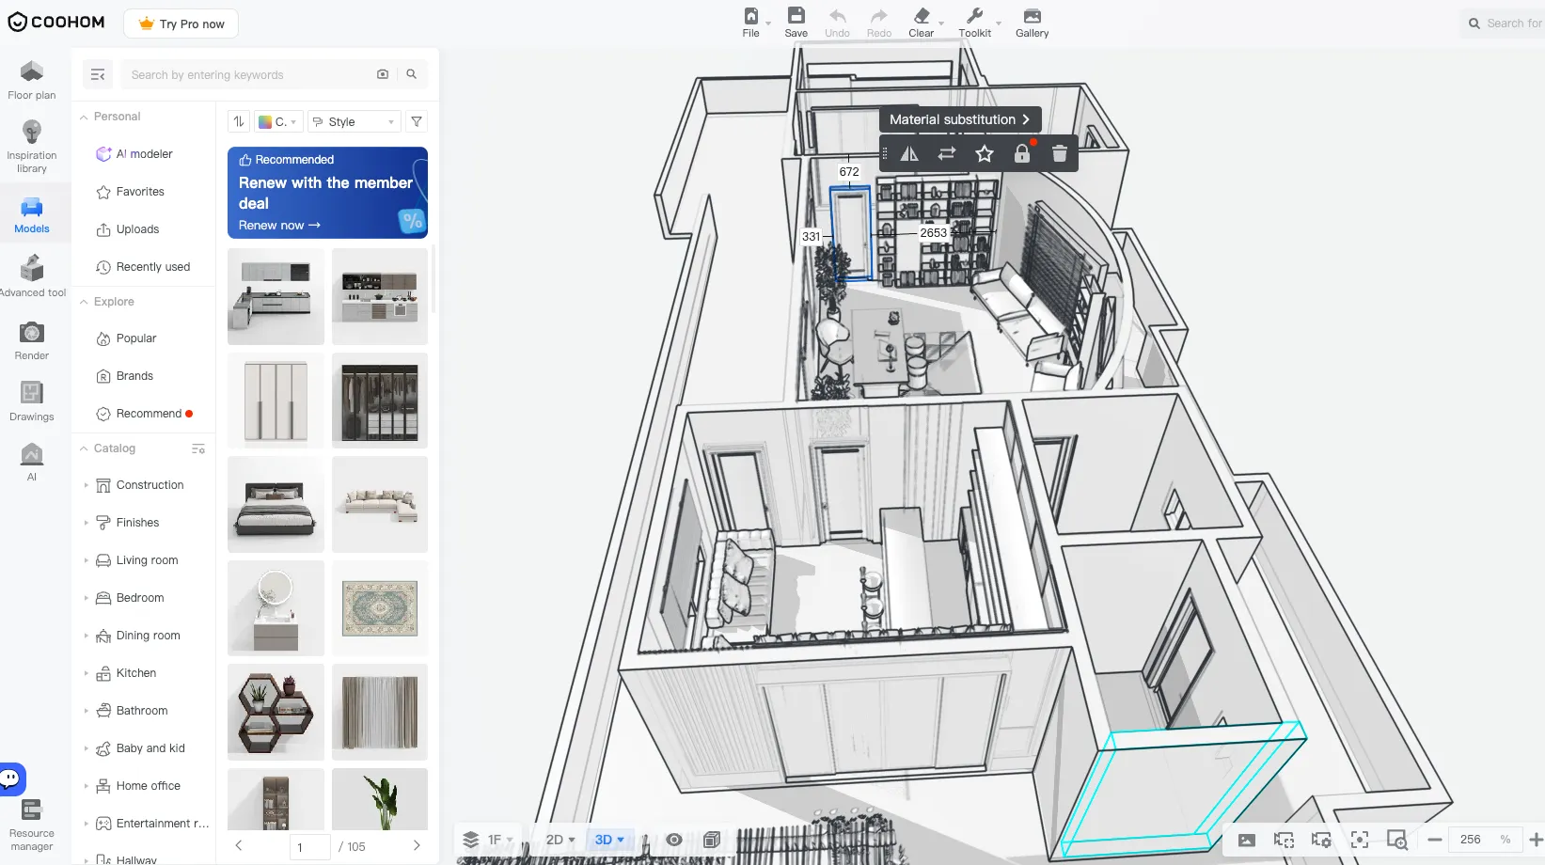1545x865 pixels.
Task: Open the Drawings section
Action: point(32,401)
